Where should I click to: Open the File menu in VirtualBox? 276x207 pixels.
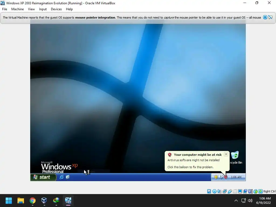(x=5, y=9)
